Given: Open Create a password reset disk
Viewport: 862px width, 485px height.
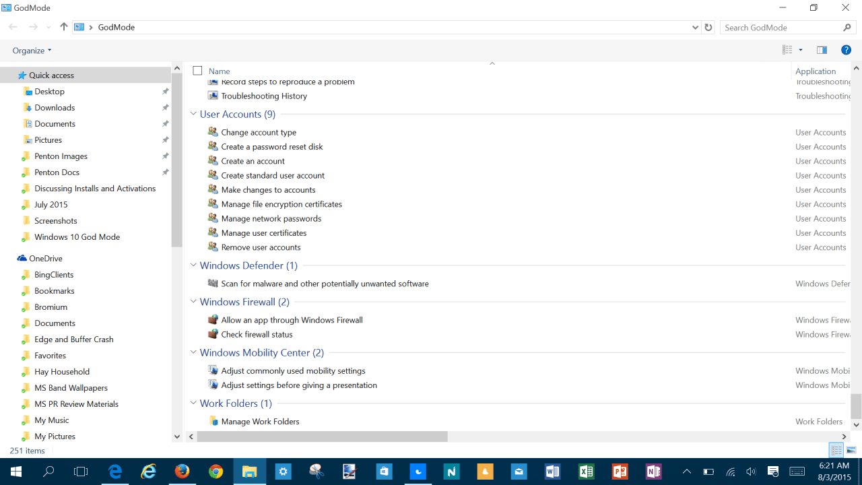Looking at the screenshot, I should click(272, 147).
